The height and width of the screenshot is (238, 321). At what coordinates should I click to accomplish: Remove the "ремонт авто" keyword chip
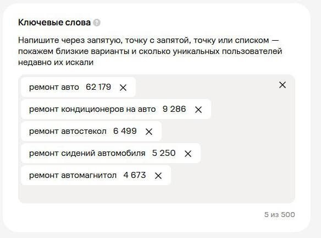pyautogui.click(x=123, y=88)
